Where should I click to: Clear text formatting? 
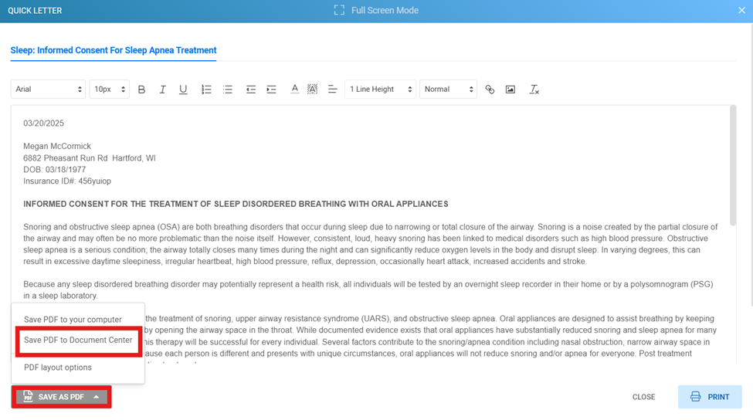pyautogui.click(x=534, y=90)
